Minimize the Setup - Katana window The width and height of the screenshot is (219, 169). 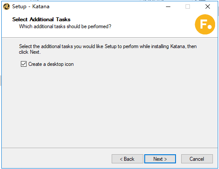point(168,6)
